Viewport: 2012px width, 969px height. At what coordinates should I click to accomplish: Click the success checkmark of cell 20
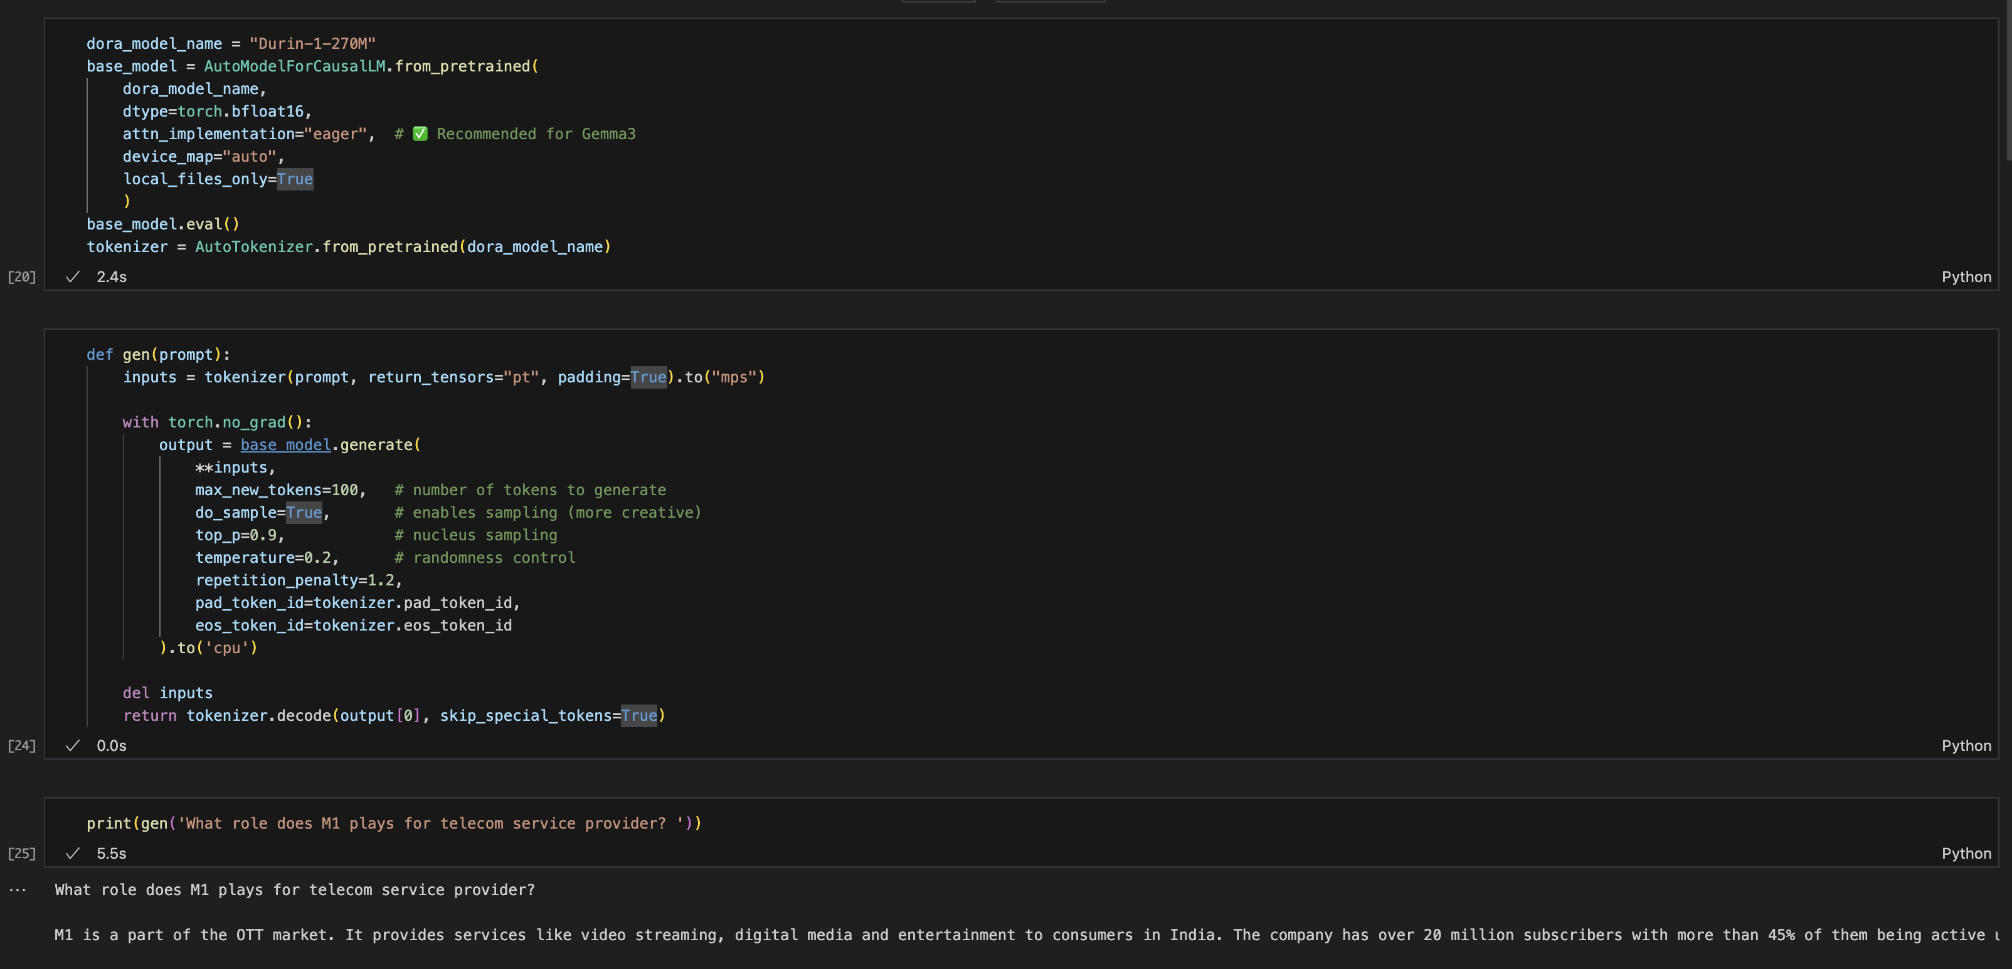pyautogui.click(x=73, y=276)
